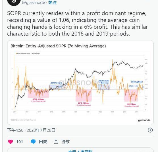Like the tweet with heart icon

tap(11, 142)
